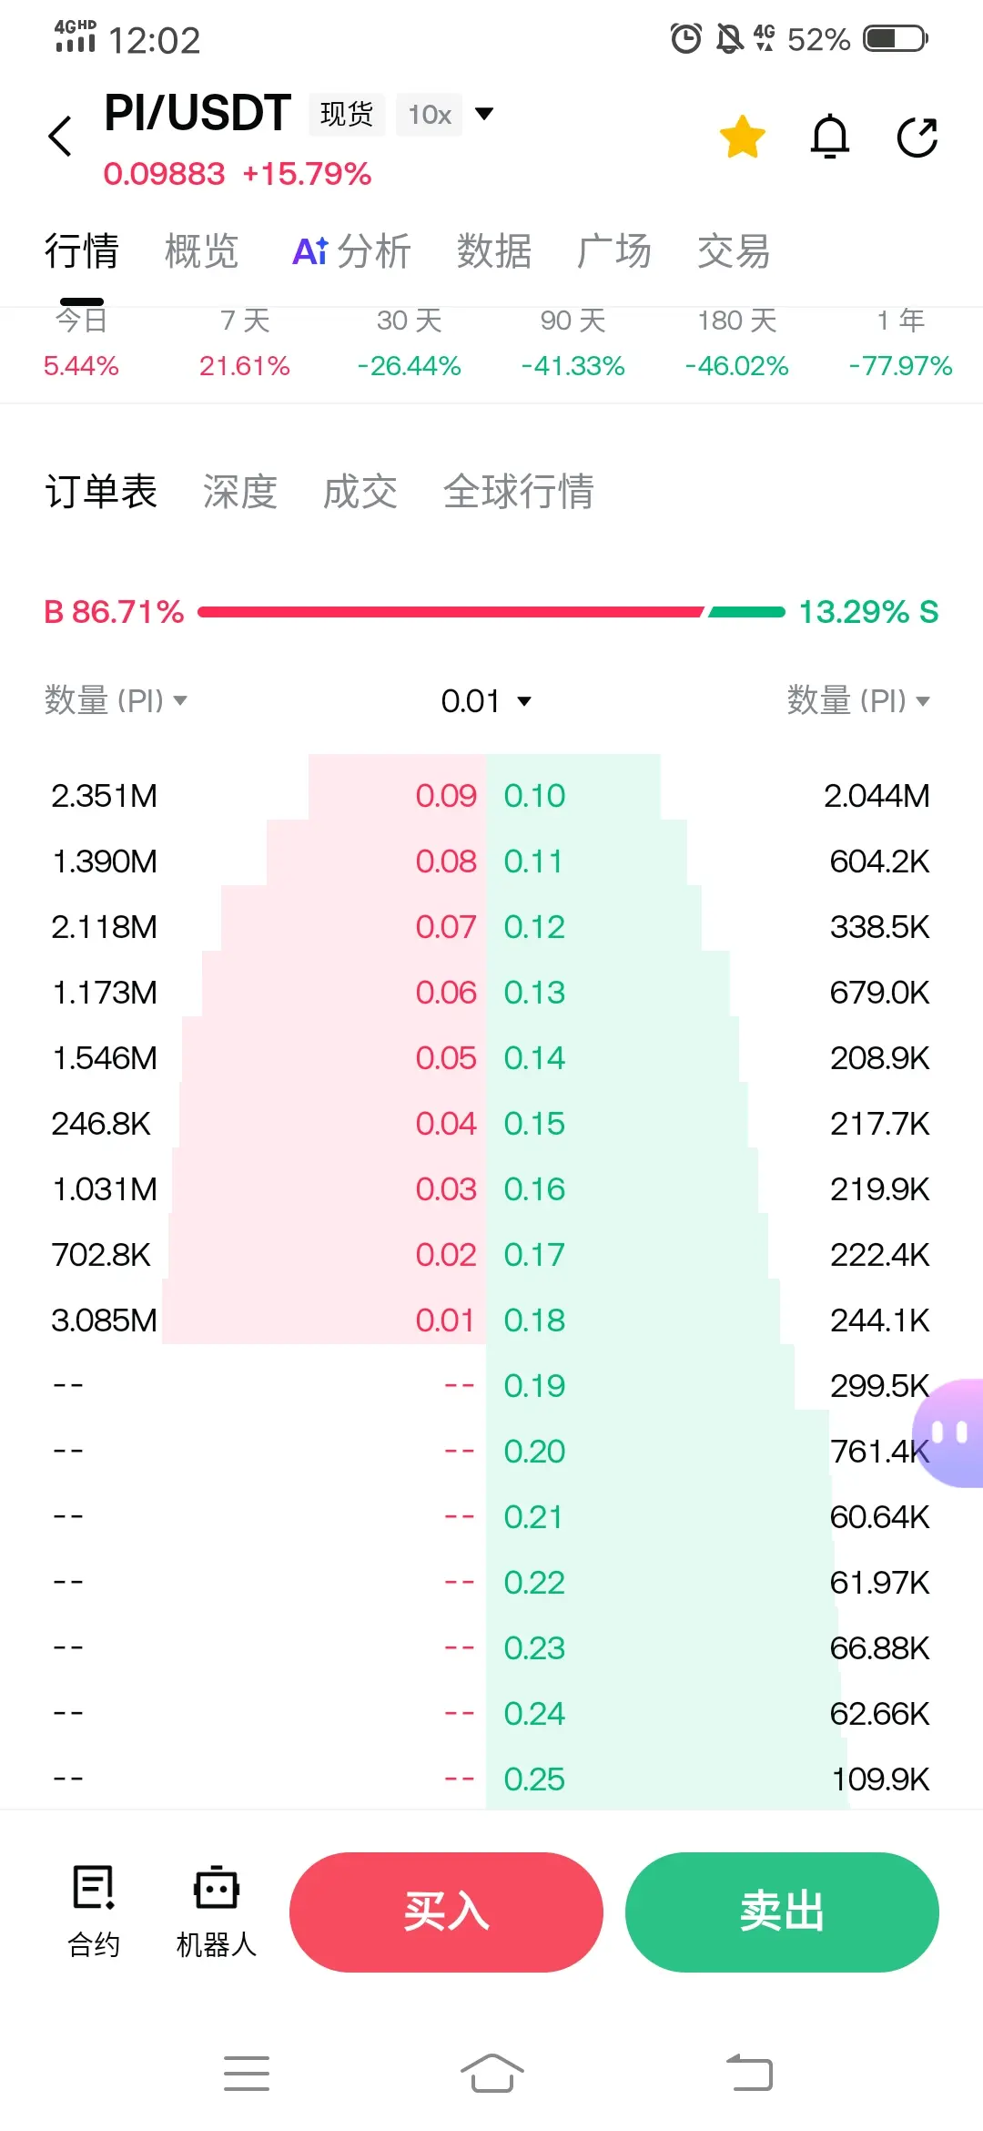The height and width of the screenshot is (2131, 983).
Task: Switch to the AI 分析 tab
Action: (352, 251)
